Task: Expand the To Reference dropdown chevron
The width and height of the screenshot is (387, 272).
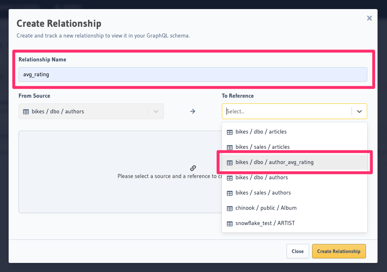Action: click(359, 111)
